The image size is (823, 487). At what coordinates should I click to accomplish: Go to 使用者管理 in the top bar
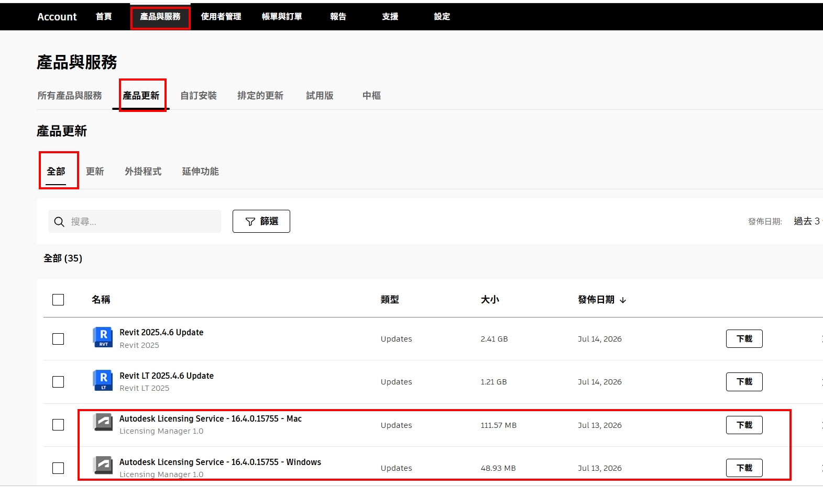(x=221, y=17)
